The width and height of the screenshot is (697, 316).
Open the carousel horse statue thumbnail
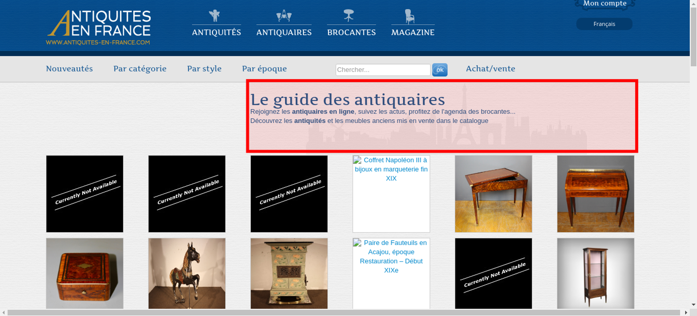[x=187, y=273]
